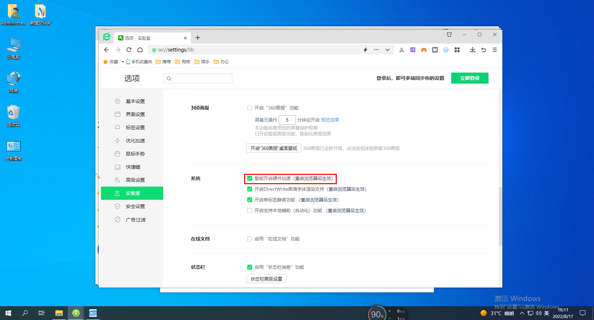594x320 pixels.
Task: Go back to the previous page
Action: pos(106,50)
